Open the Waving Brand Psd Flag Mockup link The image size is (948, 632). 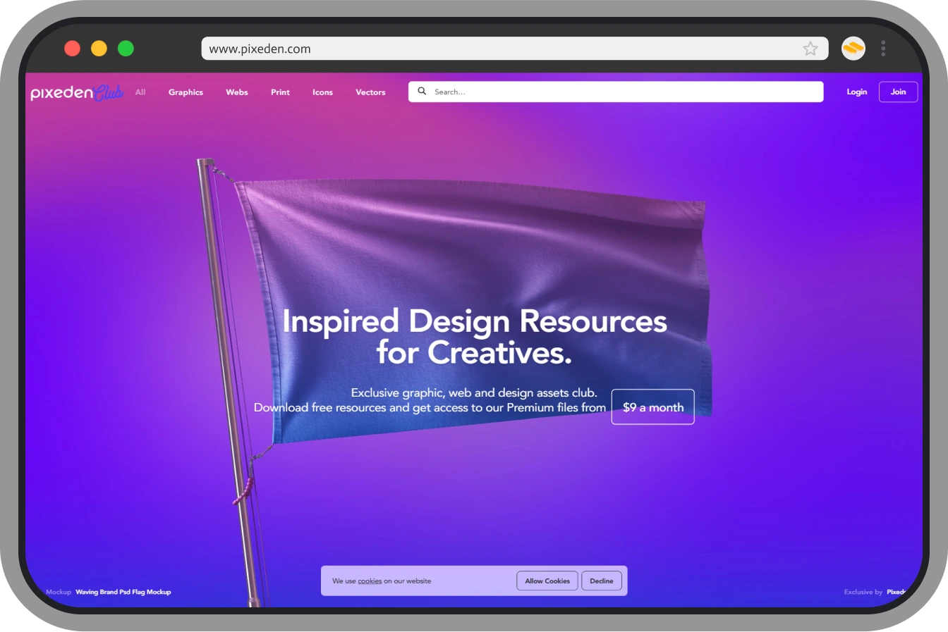pyautogui.click(x=123, y=592)
